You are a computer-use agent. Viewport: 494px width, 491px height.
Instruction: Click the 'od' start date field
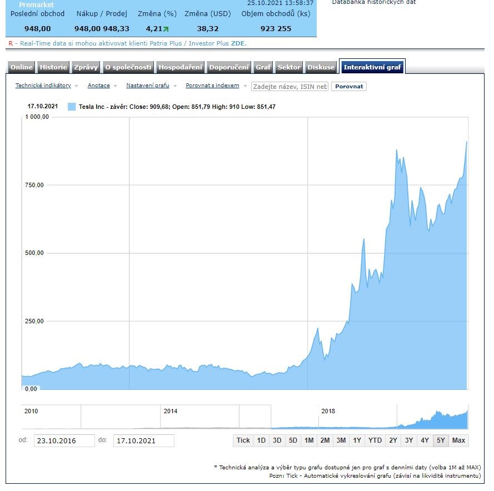click(x=64, y=440)
